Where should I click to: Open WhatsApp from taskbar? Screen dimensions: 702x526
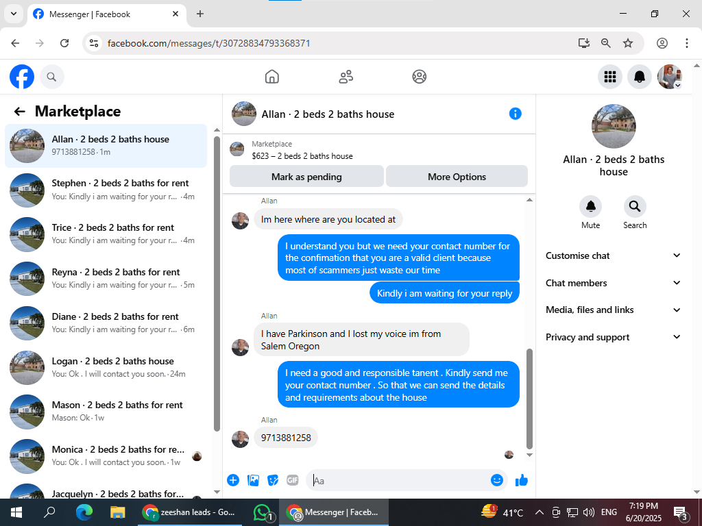click(x=263, y=512)
